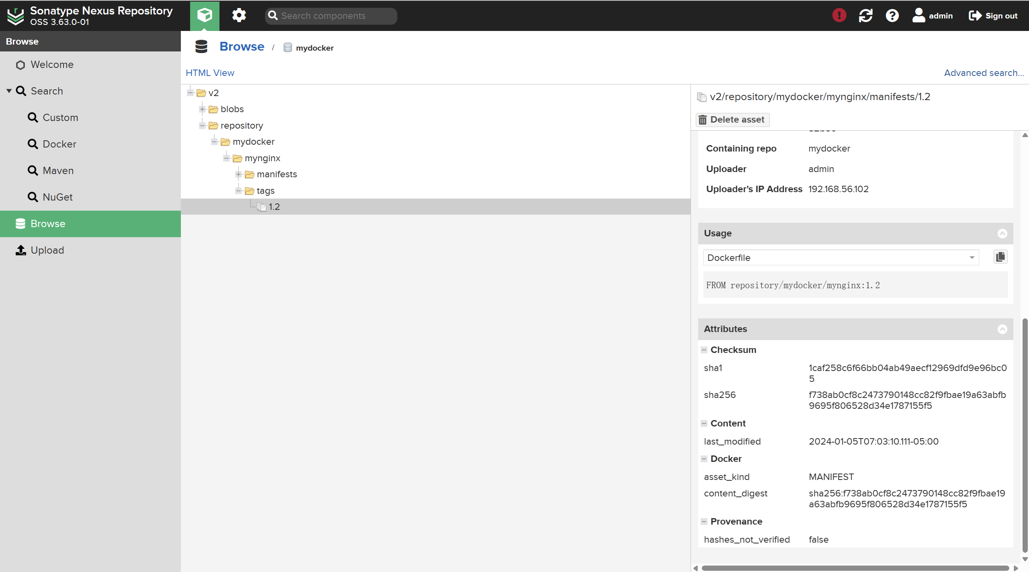
Task: Collapse the mynginx folder node
Action: [227, 158]
